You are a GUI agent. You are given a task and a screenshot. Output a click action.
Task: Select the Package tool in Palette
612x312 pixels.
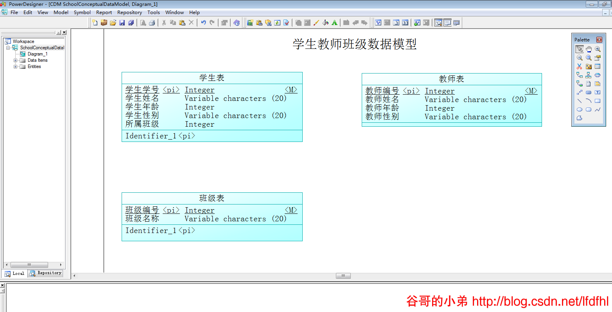coord(589,66)
